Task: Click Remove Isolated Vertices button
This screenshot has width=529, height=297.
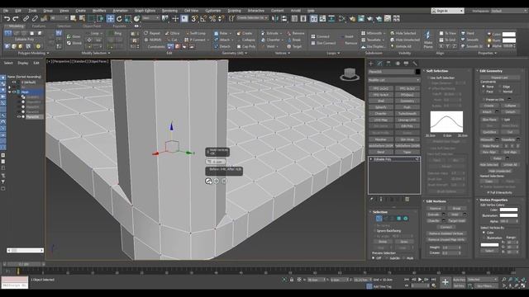Action: [446, 233]
